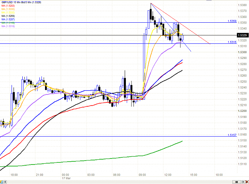Click the 1.5200 price axis label
249x184 pixels.
[242, 111]
